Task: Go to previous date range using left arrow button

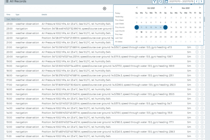Action: point(197,1)
